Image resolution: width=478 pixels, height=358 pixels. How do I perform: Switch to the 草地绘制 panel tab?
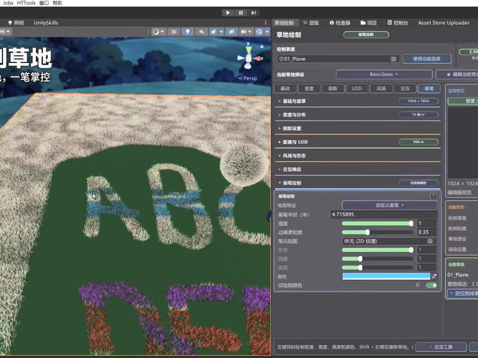tap(284, 23)
